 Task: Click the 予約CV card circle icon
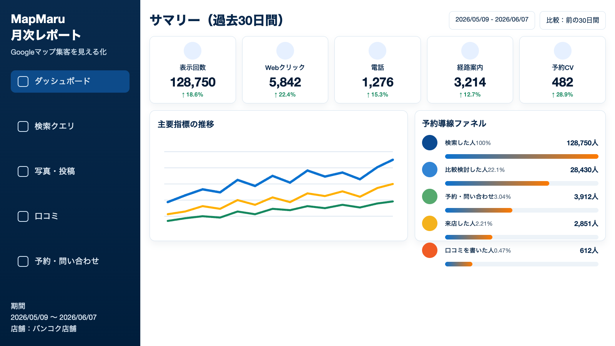click(563, 51)
